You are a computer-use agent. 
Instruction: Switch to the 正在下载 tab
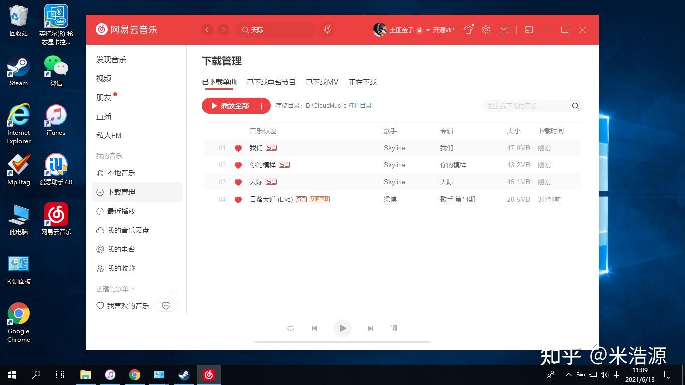click(x=363, y=82)
